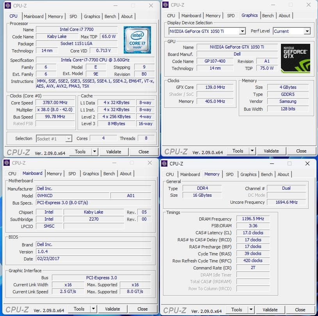The image size is (318, 316).
Task: Click the Core Speed field showing 3787.00 MHz
Action: (55, 102)
